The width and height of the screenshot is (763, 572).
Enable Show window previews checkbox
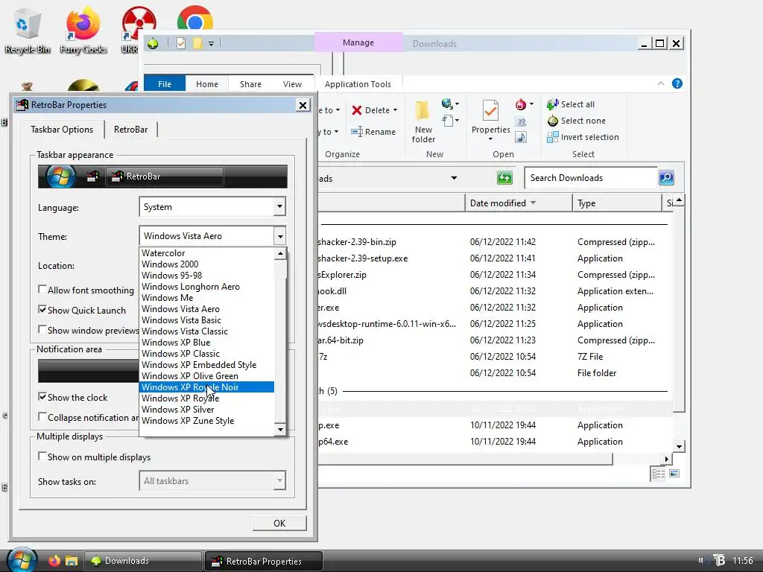(x=42, y=329)
